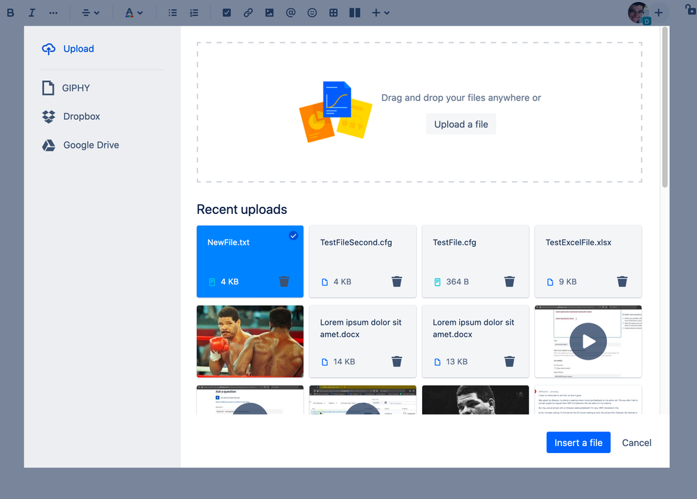Screen dimensions: 697x499
Task: Select the 13 KB Lorem ipsum docx card
Action: (475, 341)
